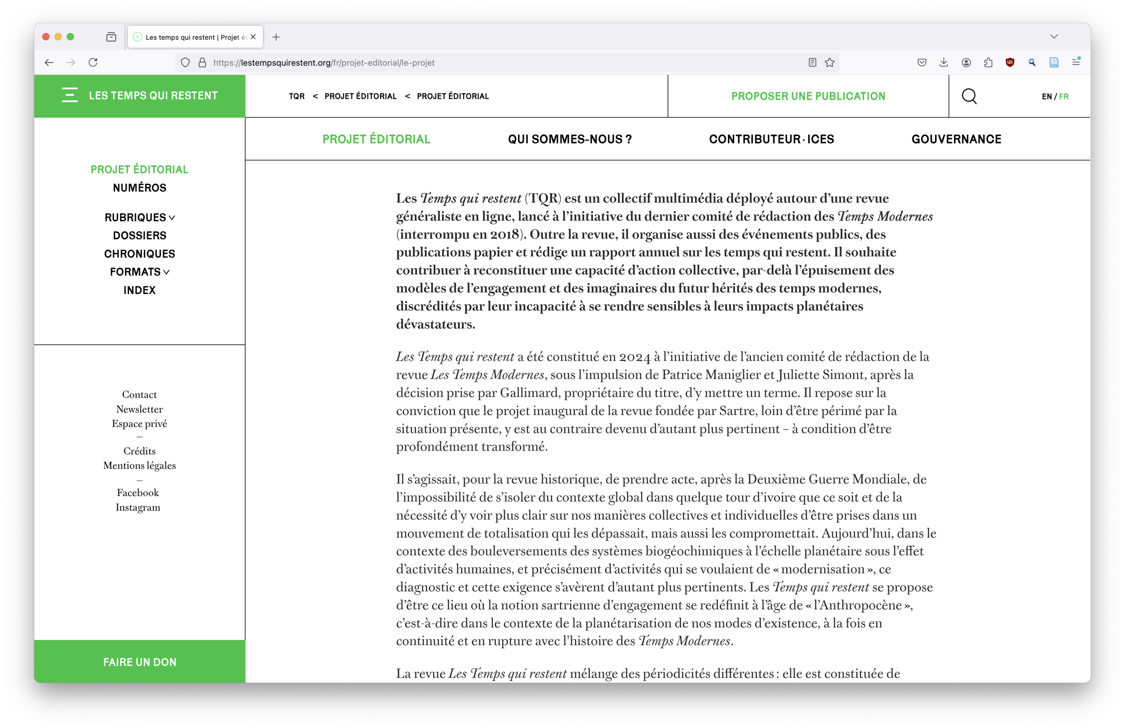Viewport: 1125px width, 728px height.
Task: Expand the RUBRIQUES sidebar menu
Action: coord(139,217)
